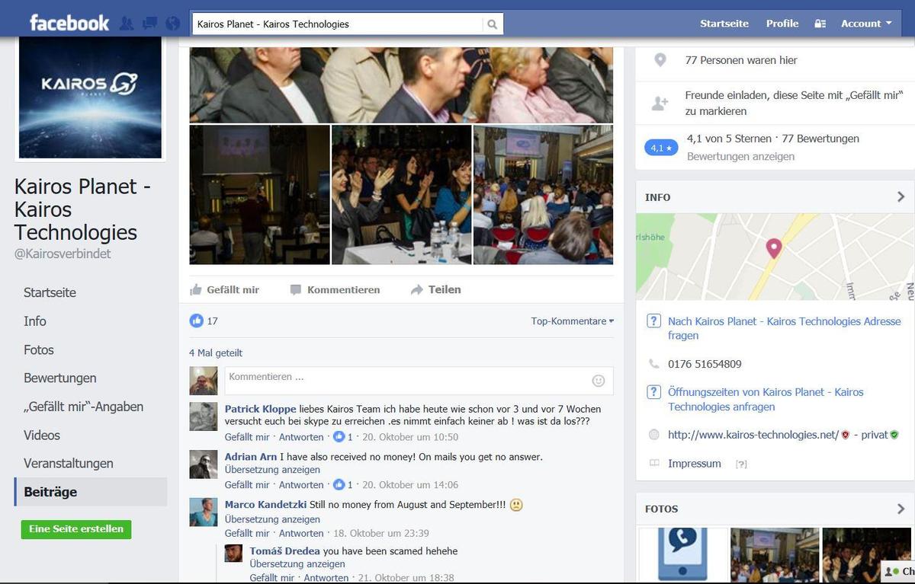Click the Kommentieren speech bubble icon
The height and width of the screenshot is (584, 915).
coord(296,289)
